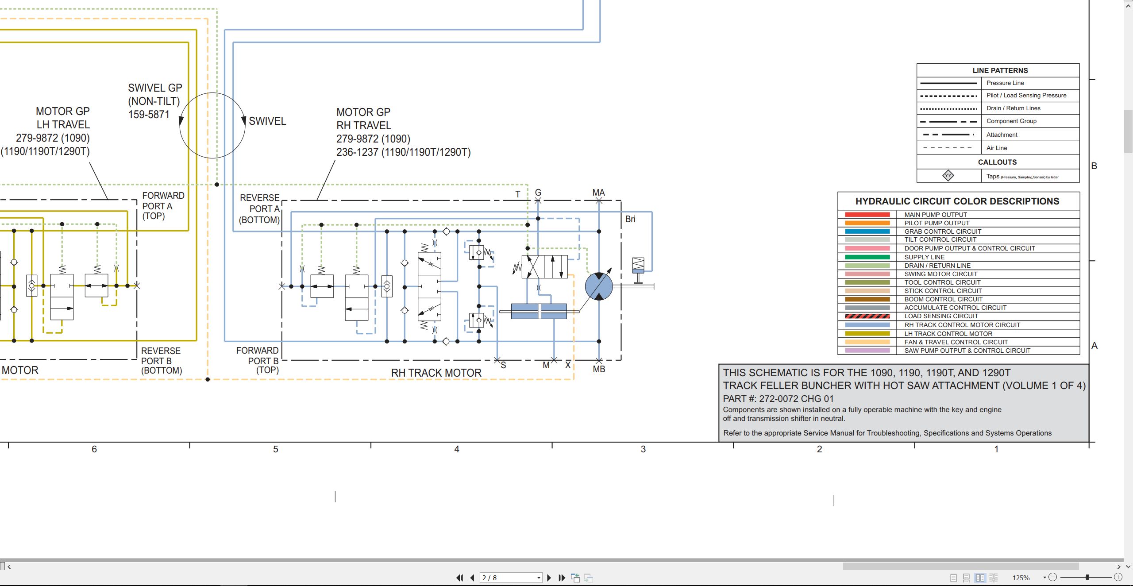Screen dimensions: 1133x586
Task: Click the RH TRACK CONTROL MOTOR CIRCUIT text
Action: (x=962, y=325)
